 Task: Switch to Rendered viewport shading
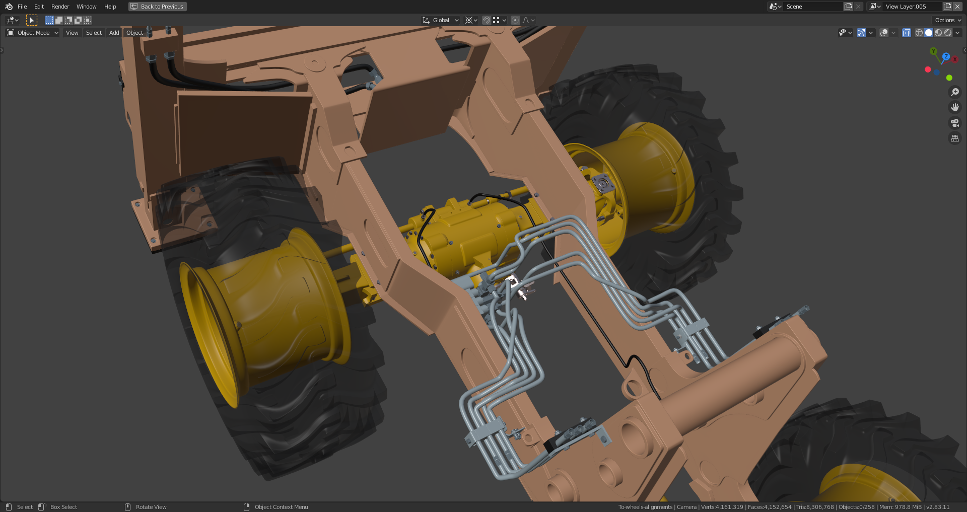(948, 33)
